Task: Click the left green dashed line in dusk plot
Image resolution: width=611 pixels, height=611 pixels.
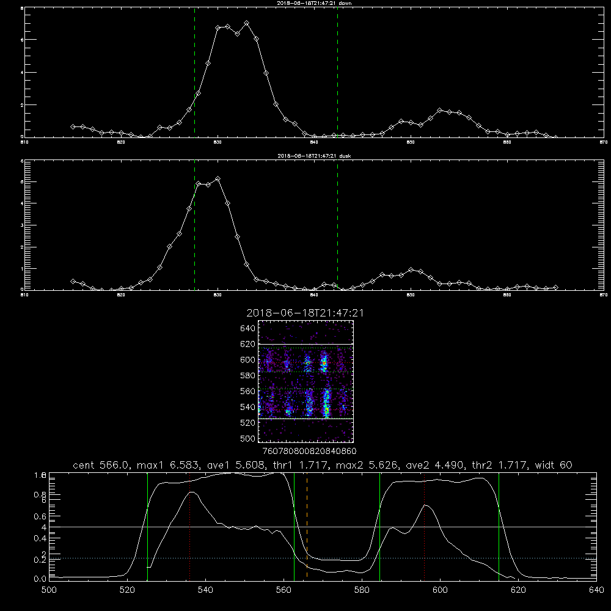Action: click(194, 225)
